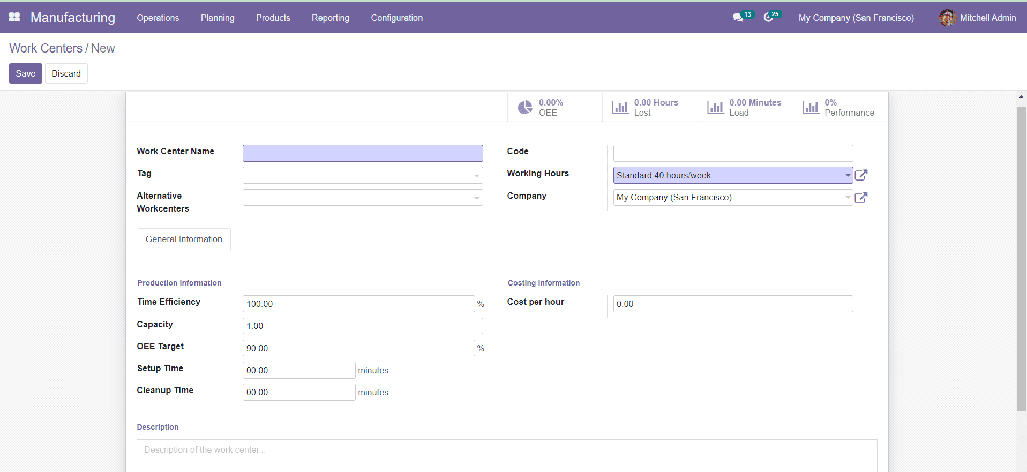Discard the work center changes
The height and width of the screenshot is (472, 1027).
point(66,73)
